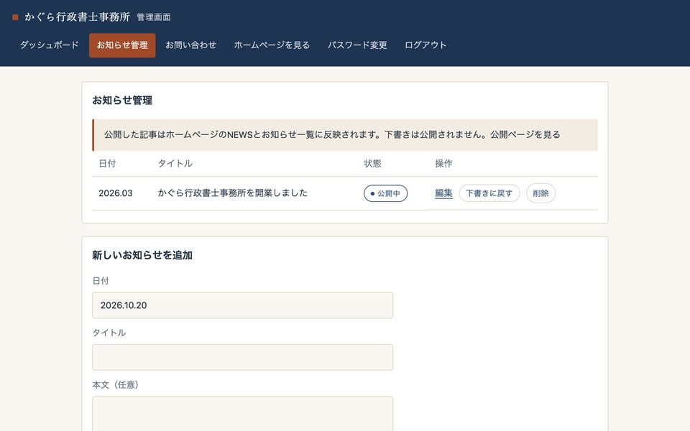Select the お知らせ管理 tab
The height and width of the screenshot is (431, 690).
point(122,45)
